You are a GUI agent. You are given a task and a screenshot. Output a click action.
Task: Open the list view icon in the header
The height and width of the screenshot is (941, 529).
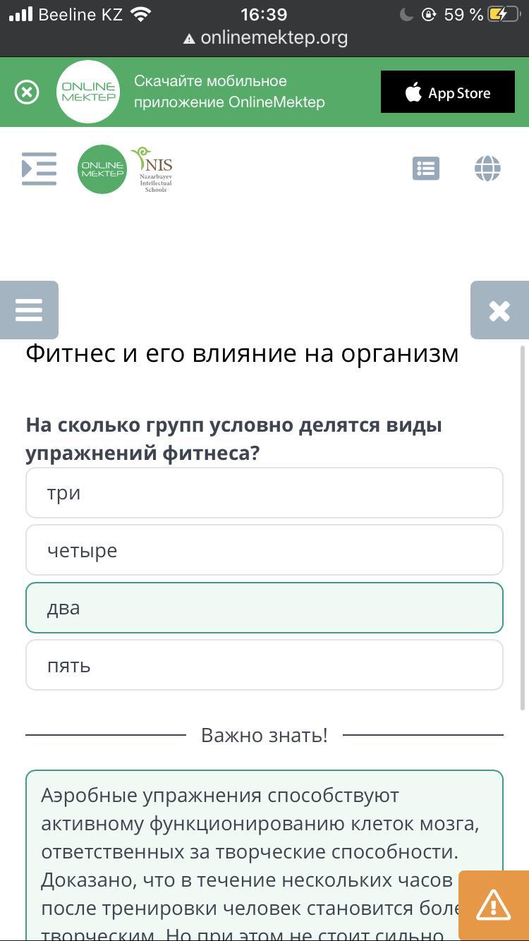(426, 169)
